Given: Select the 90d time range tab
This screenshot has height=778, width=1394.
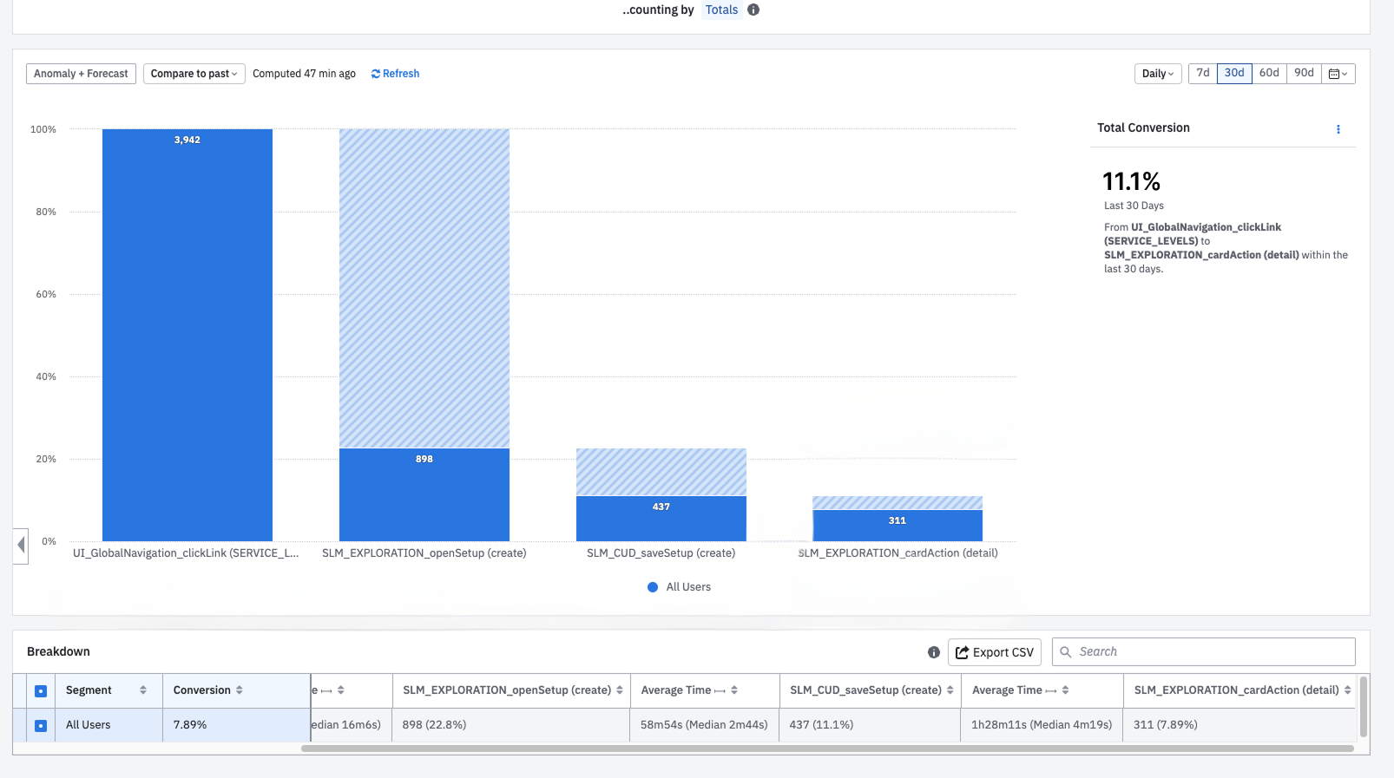Looking at the screenshot, I should click(x=1304, y=73).
